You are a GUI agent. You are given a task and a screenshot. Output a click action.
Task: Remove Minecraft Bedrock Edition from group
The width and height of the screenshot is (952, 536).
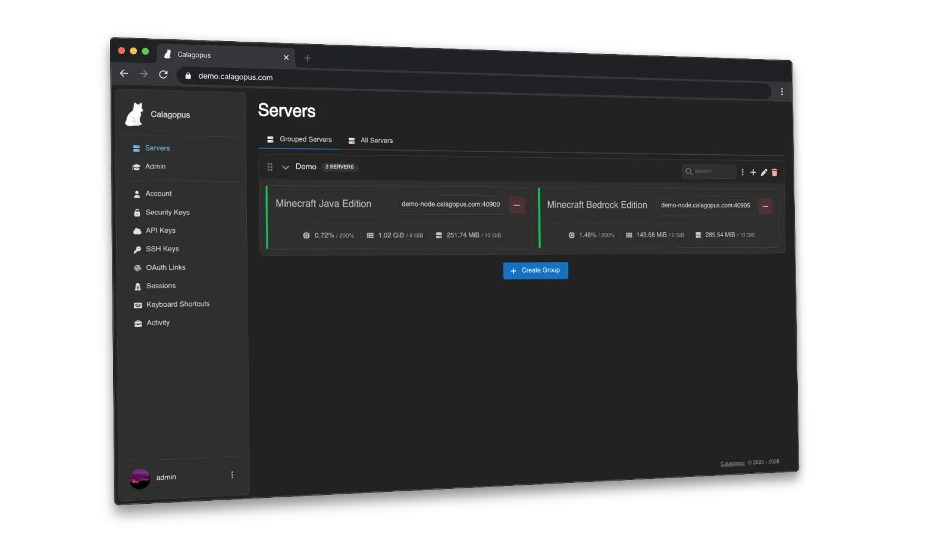pyautogui.click(x=765, y=207)
